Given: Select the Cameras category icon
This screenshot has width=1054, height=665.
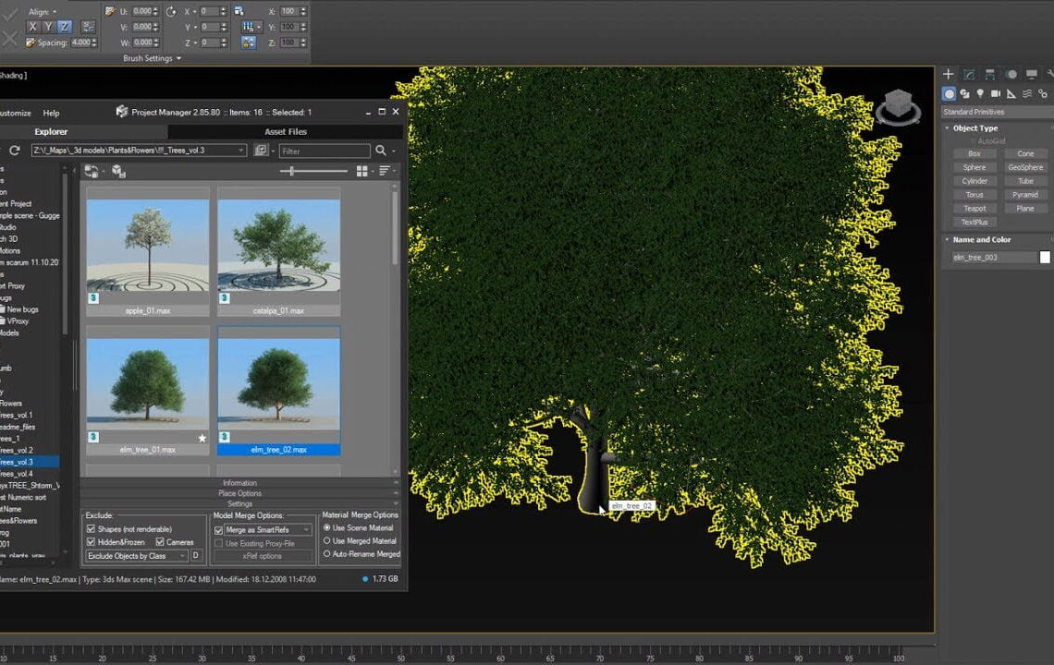Looking at the screenshot, I should pyautogui.click(x=995, y=93).
